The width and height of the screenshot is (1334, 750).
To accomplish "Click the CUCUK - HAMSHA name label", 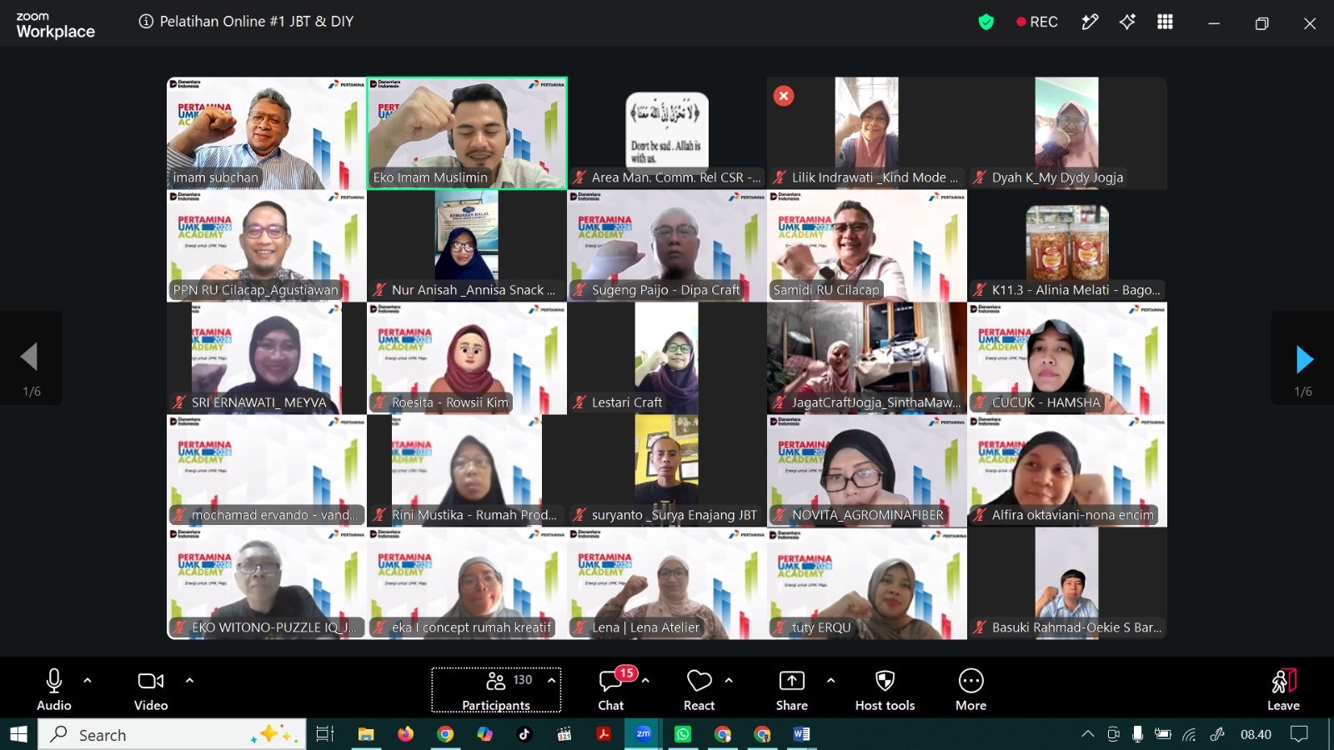I will (x=1046, y=402).
